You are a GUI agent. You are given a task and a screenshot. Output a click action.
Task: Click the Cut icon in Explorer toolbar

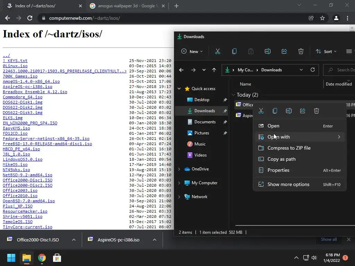[x=218, y=52]
